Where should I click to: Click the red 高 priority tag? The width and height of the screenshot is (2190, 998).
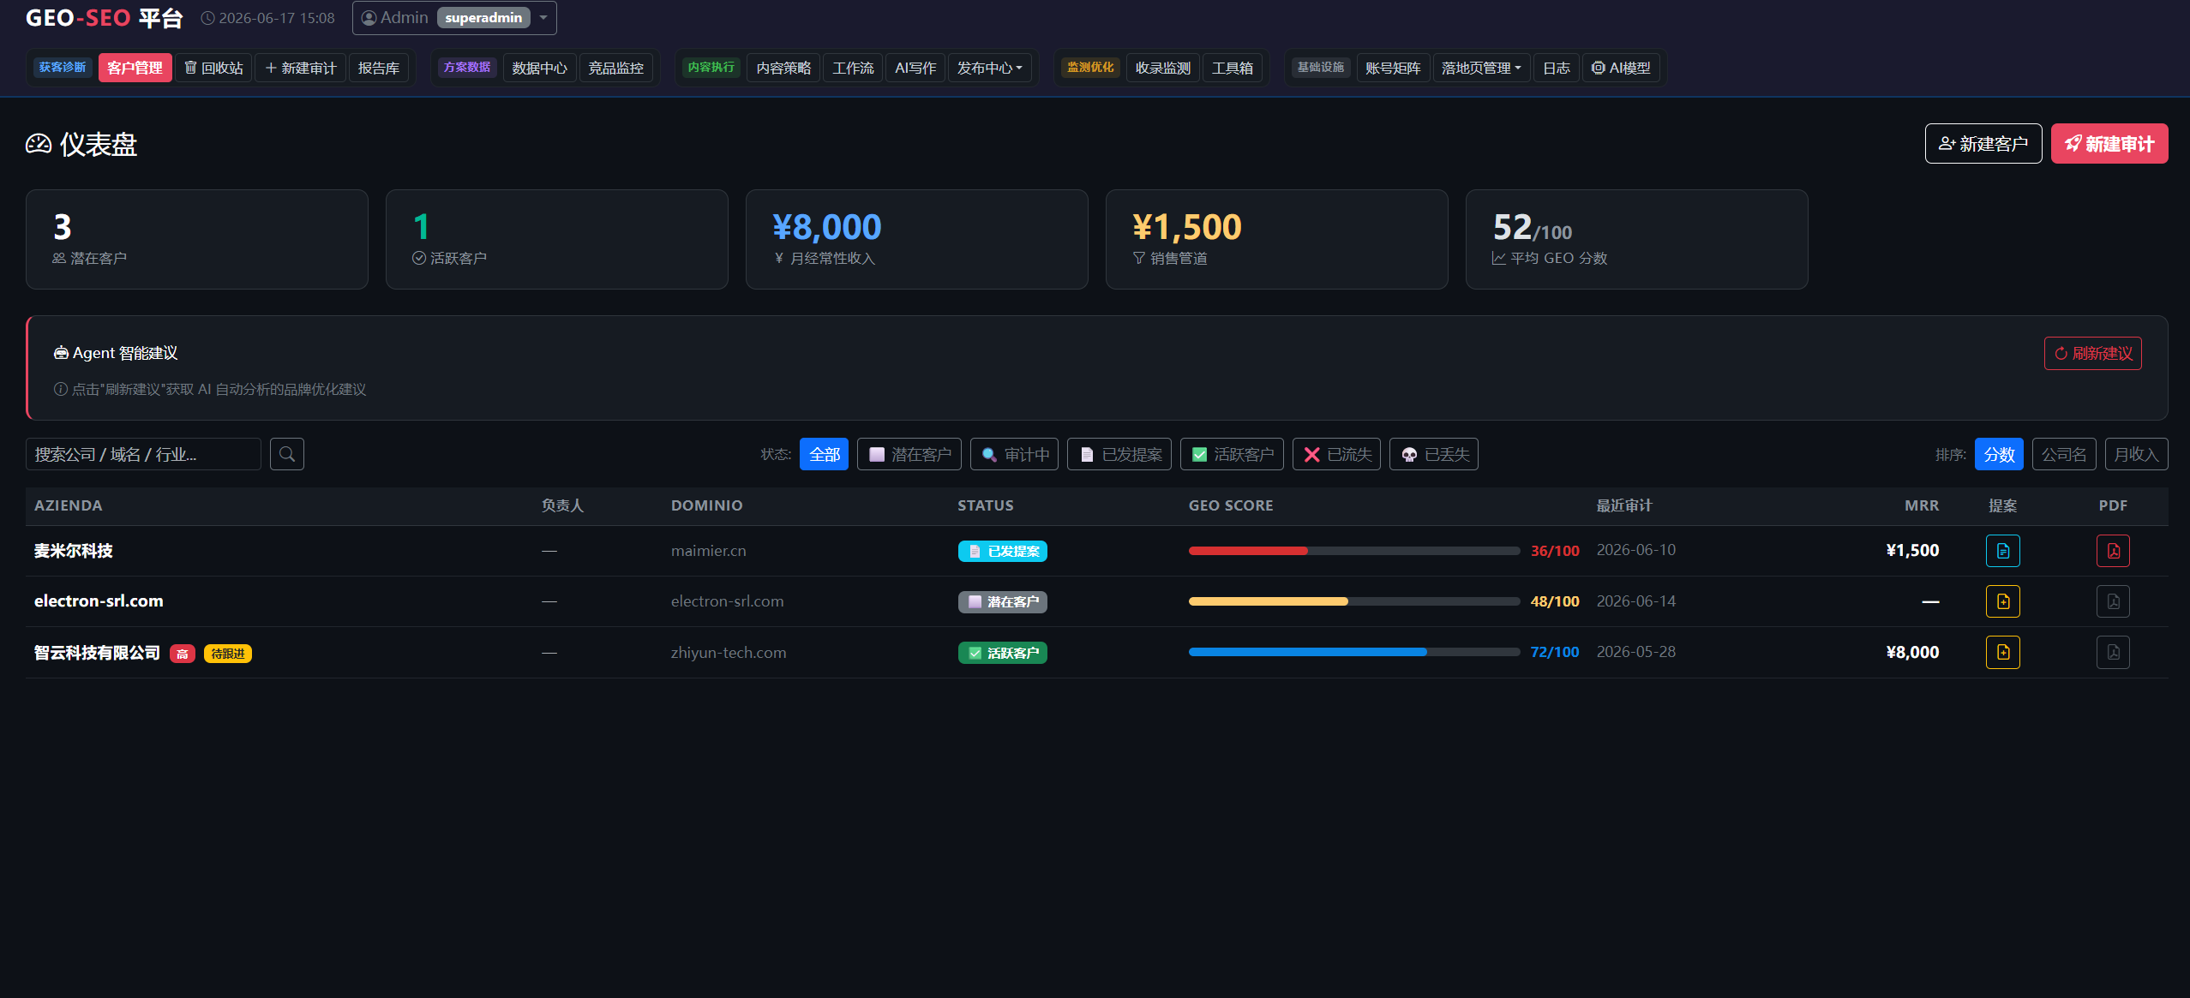[x=182, y=654]
